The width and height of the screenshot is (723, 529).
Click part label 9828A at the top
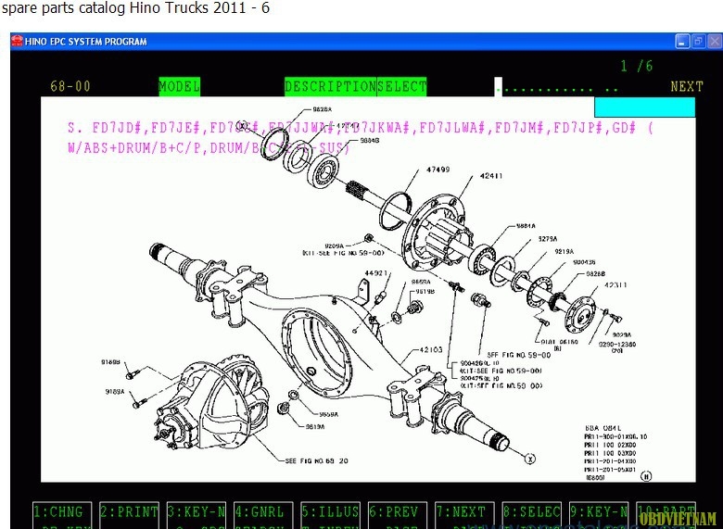323,109
